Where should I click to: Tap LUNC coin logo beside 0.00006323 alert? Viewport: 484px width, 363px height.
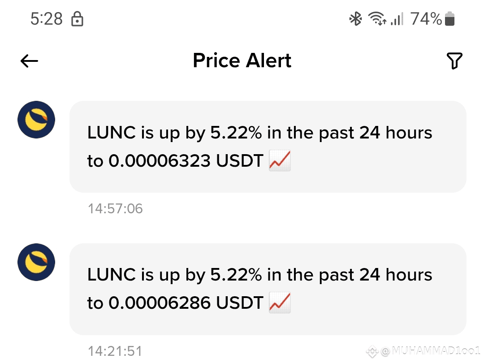(x=36, y=120)
